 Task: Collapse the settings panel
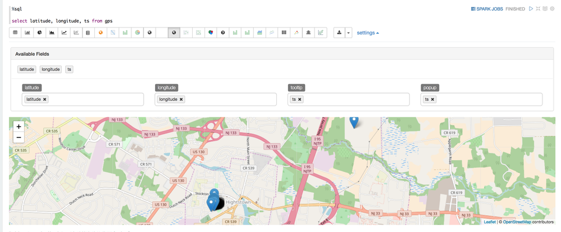tap(368, 33)
